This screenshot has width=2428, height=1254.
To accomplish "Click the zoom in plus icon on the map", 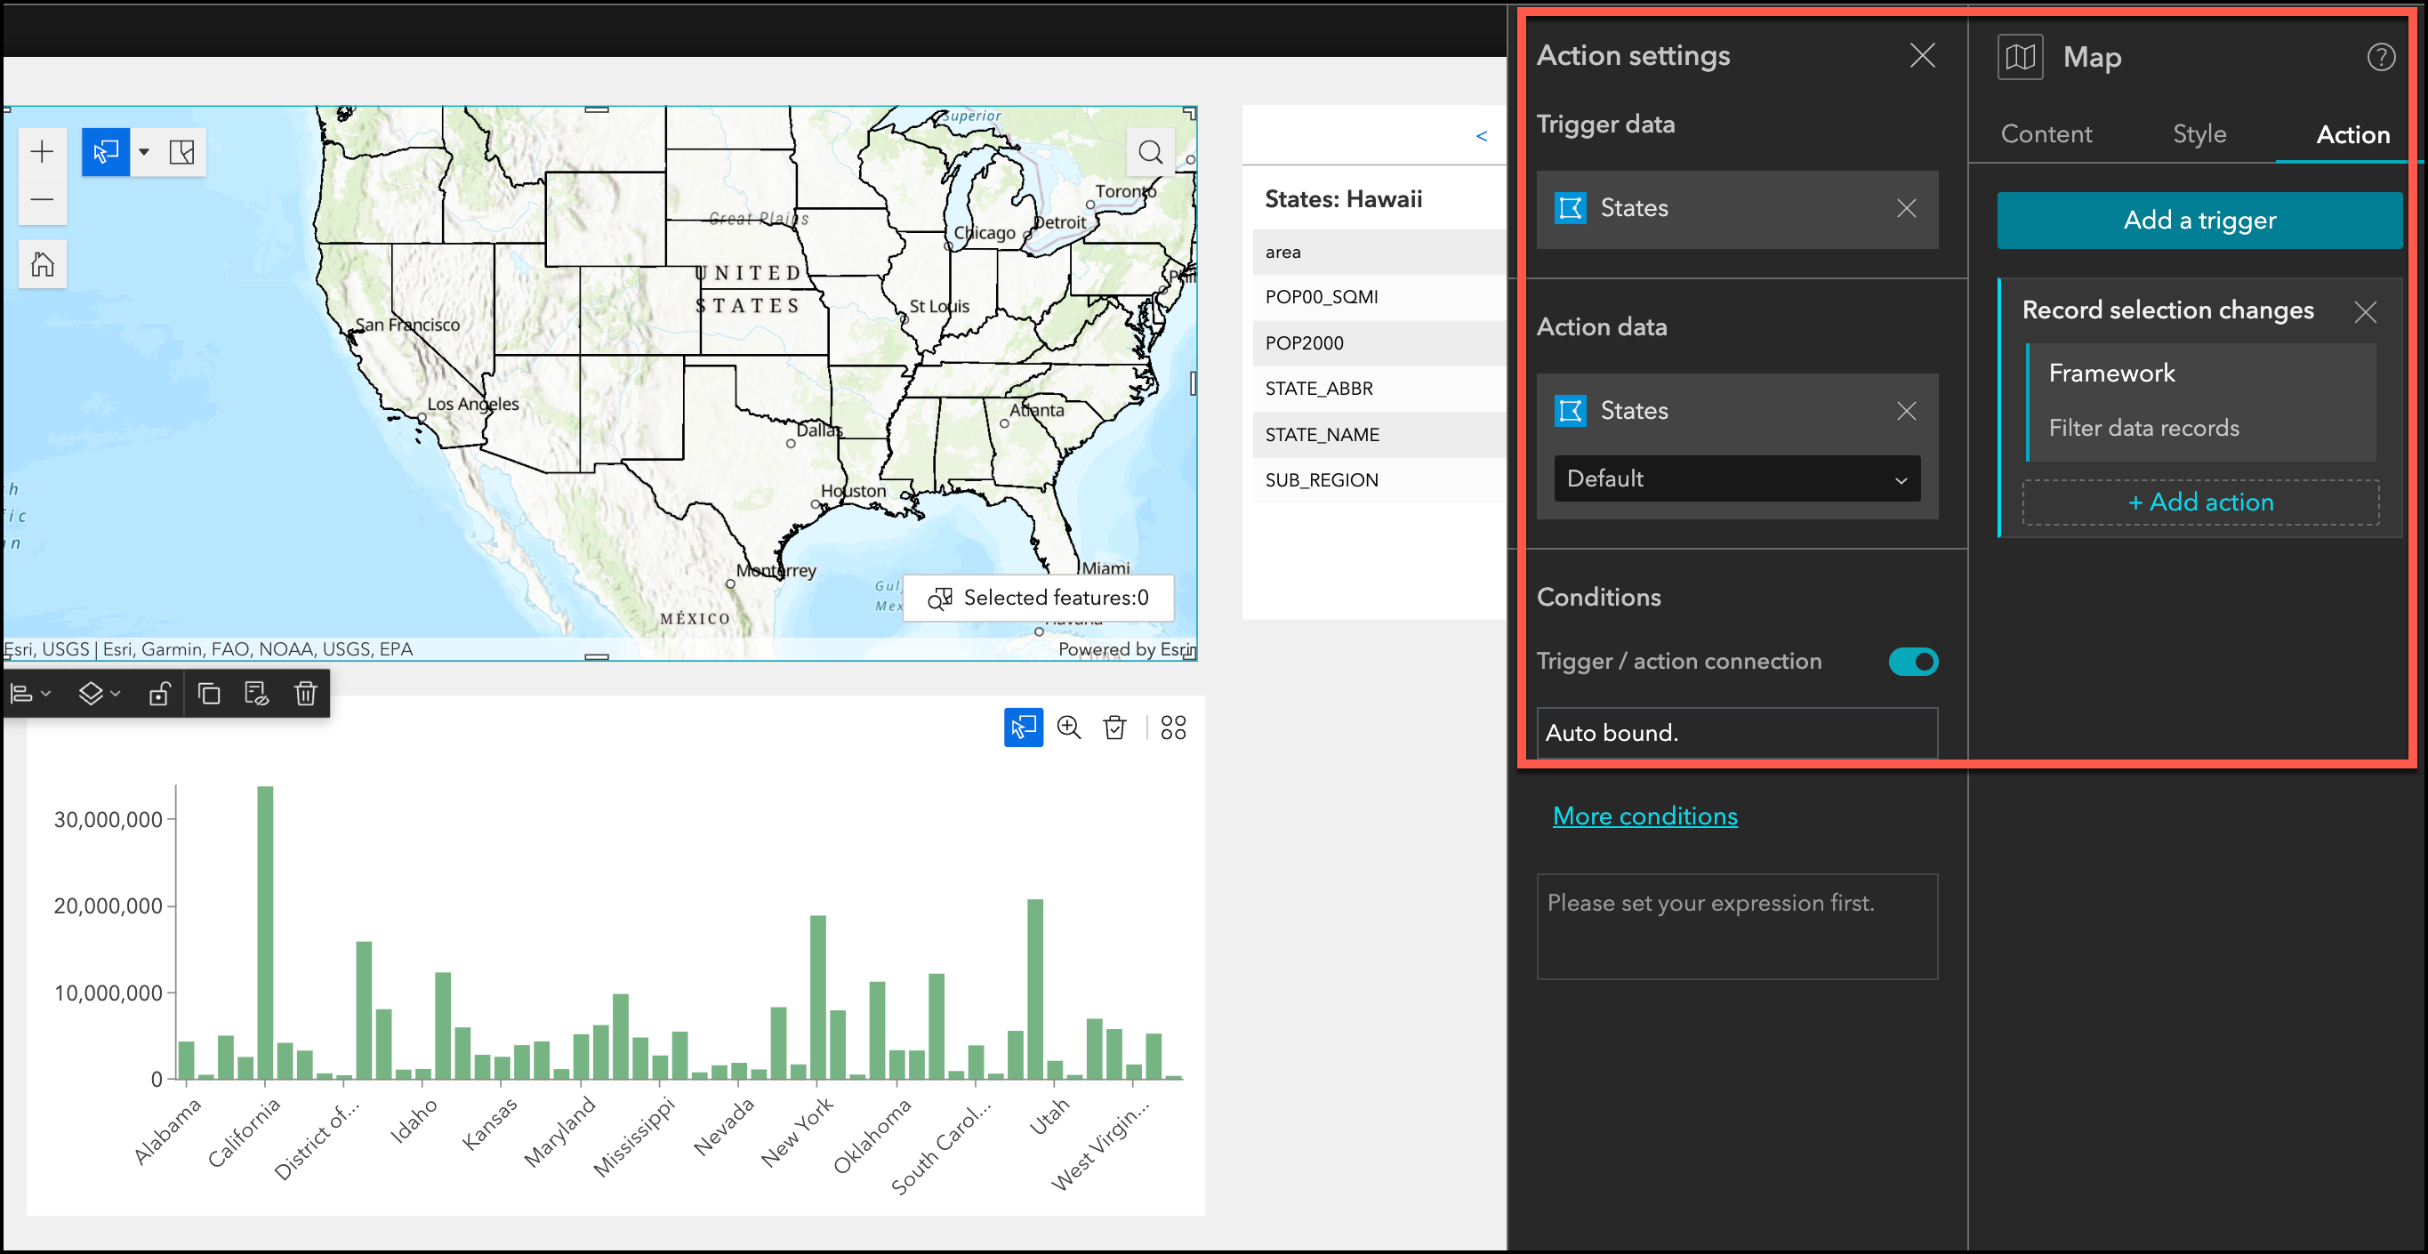I will point(43,152).
